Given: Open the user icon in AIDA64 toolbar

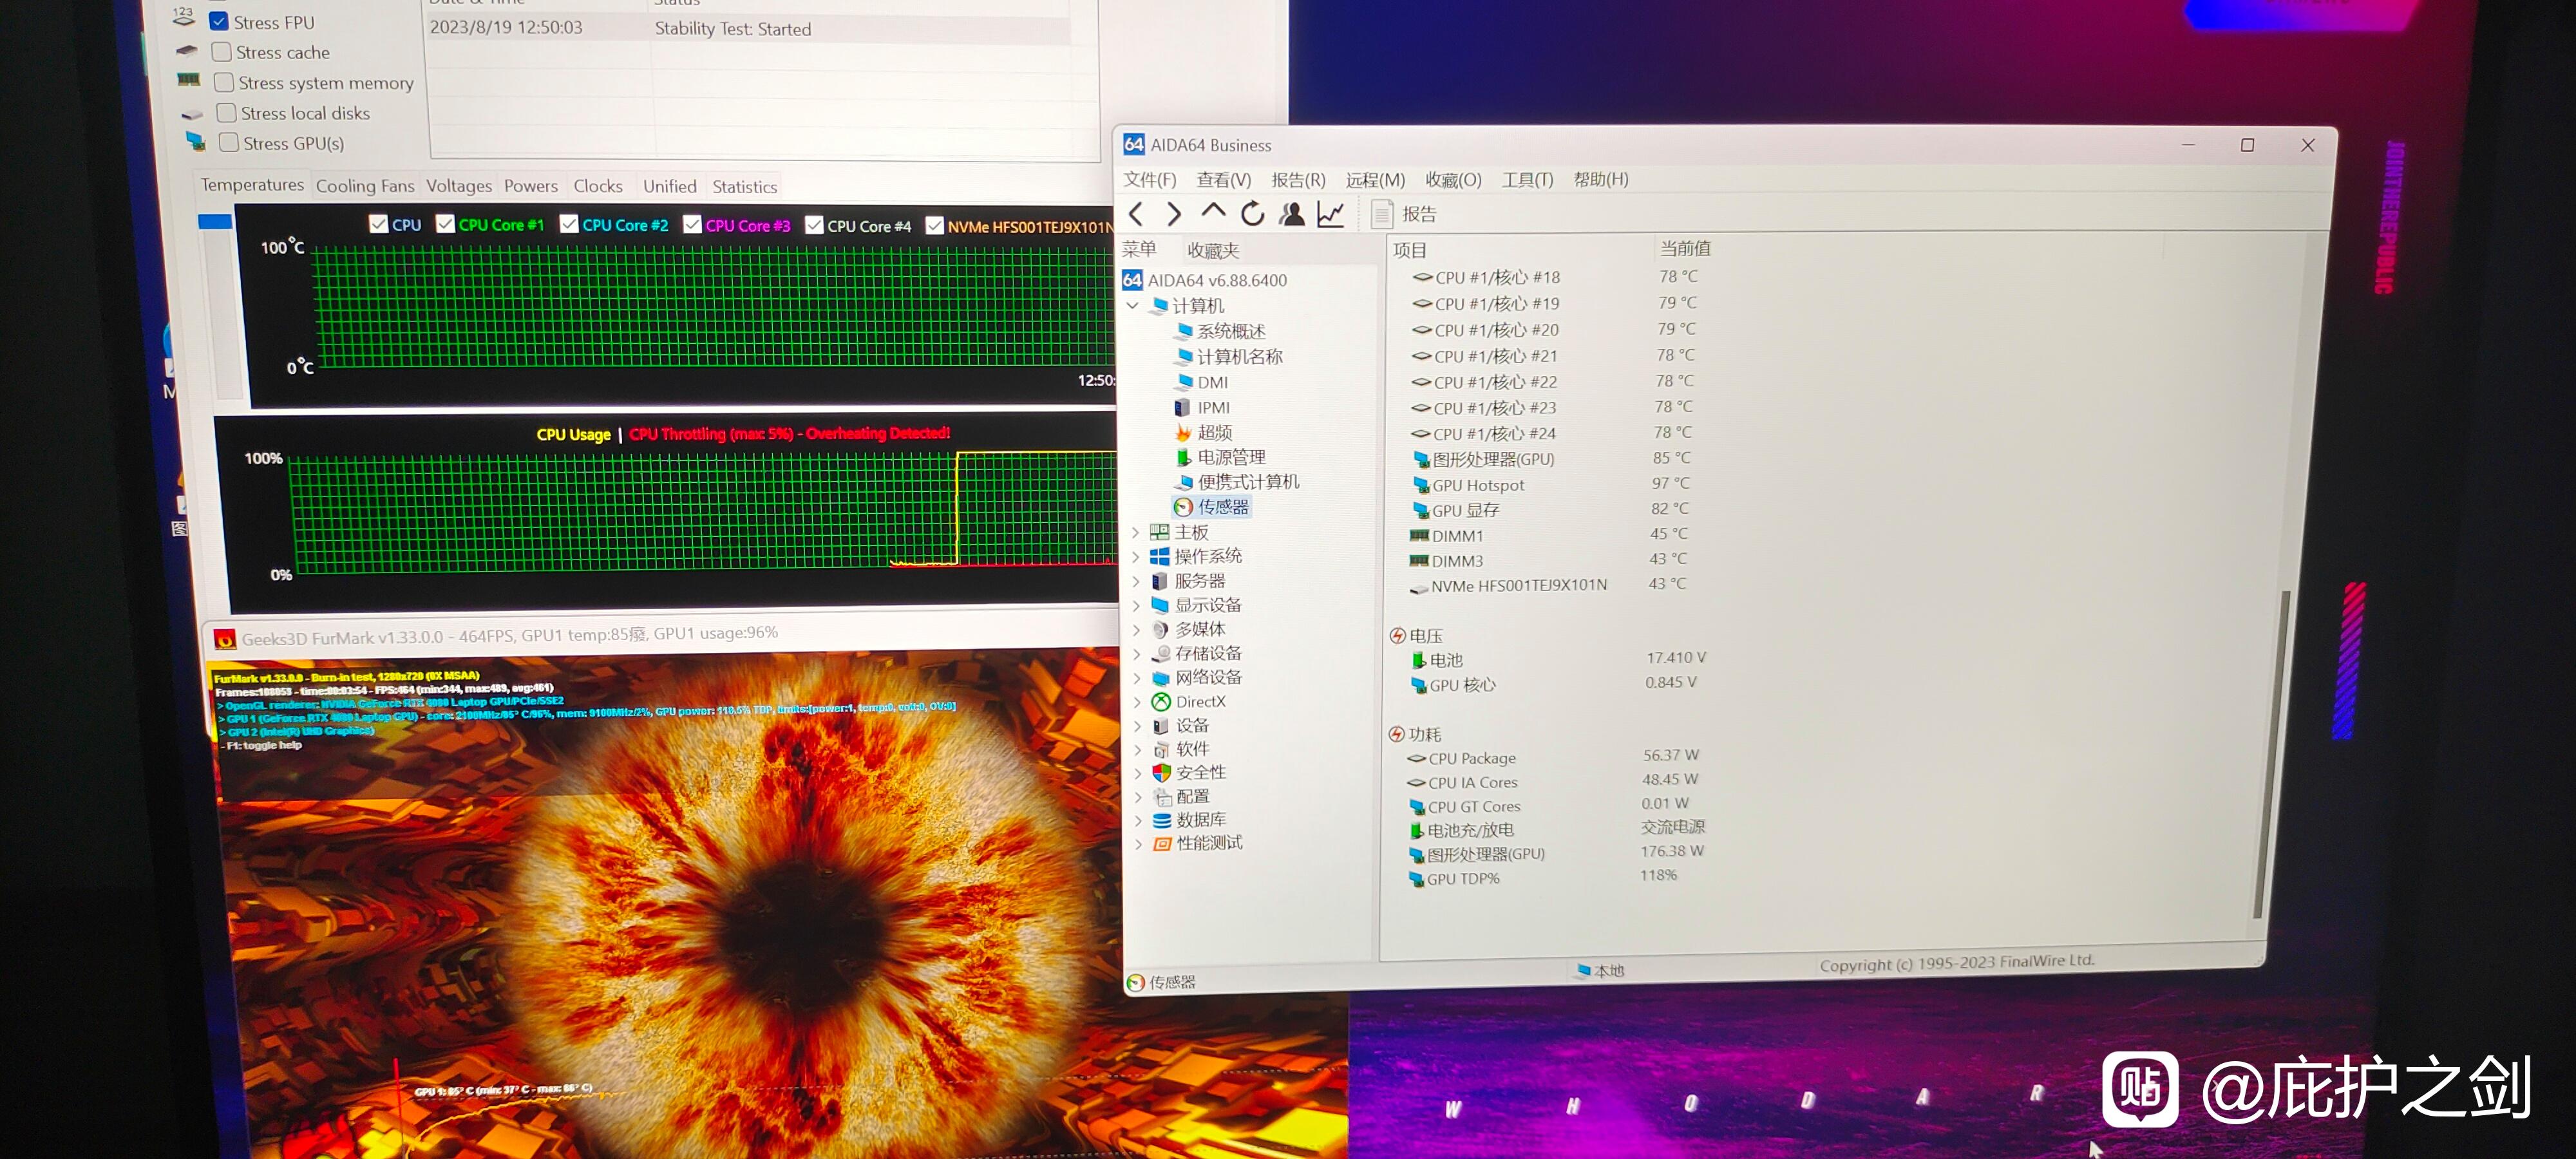Looking at the screenshot, I should pos(1292,213).
